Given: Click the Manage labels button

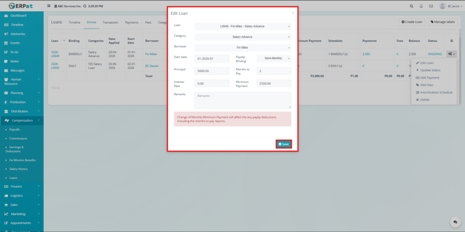Looking at the screenshot, I should (443, 22).
